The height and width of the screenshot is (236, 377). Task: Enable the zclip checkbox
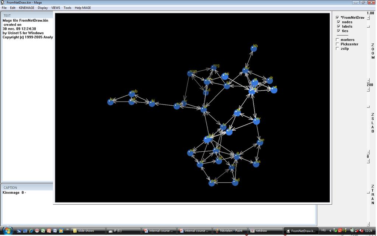(337, 49)
